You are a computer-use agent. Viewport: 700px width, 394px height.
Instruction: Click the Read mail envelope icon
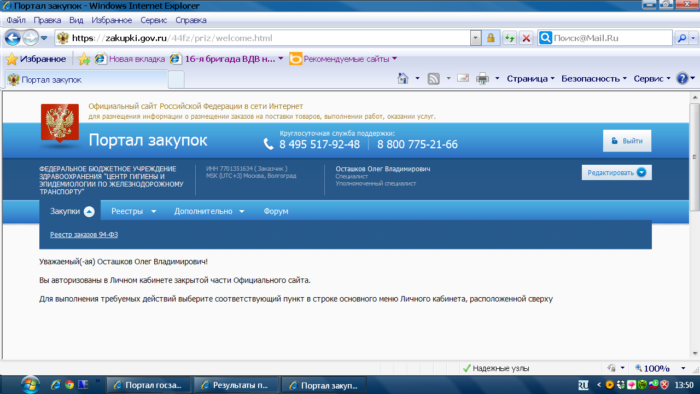pos(463,78)
